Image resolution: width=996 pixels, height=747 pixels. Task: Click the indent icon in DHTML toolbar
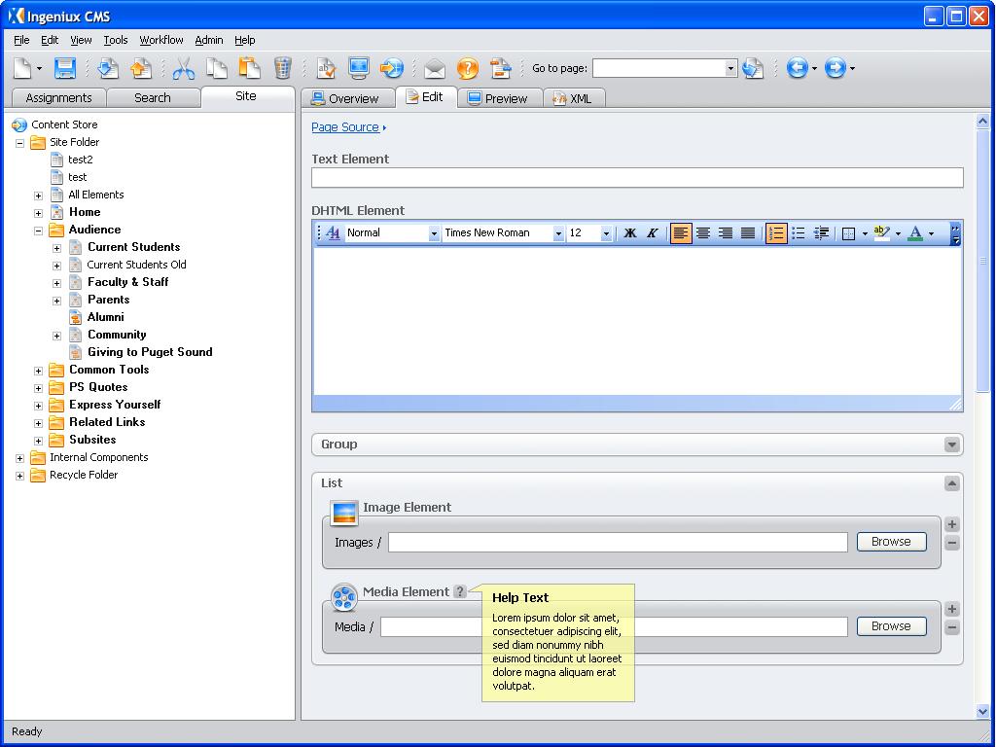[x=821, y=233]
